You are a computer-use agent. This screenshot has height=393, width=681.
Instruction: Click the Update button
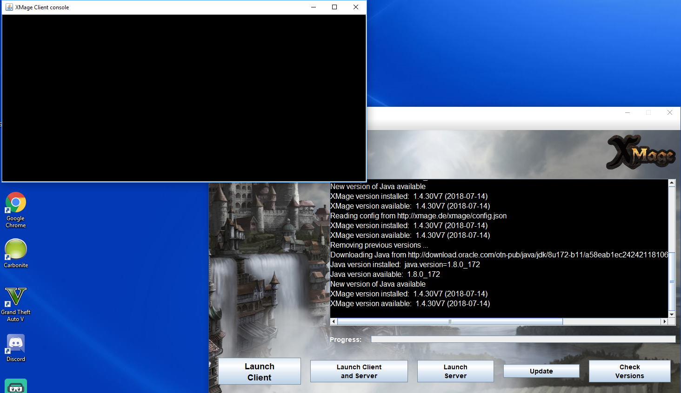(x=541, y=371)
